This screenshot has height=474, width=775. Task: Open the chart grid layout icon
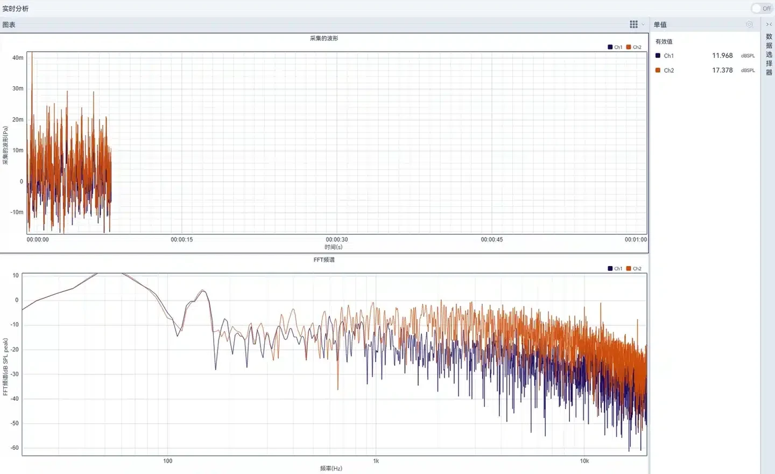(x=633, y=24)
